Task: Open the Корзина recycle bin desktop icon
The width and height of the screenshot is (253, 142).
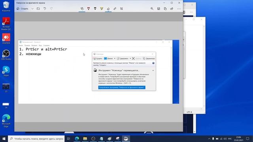Action: [x=6, y=6]
